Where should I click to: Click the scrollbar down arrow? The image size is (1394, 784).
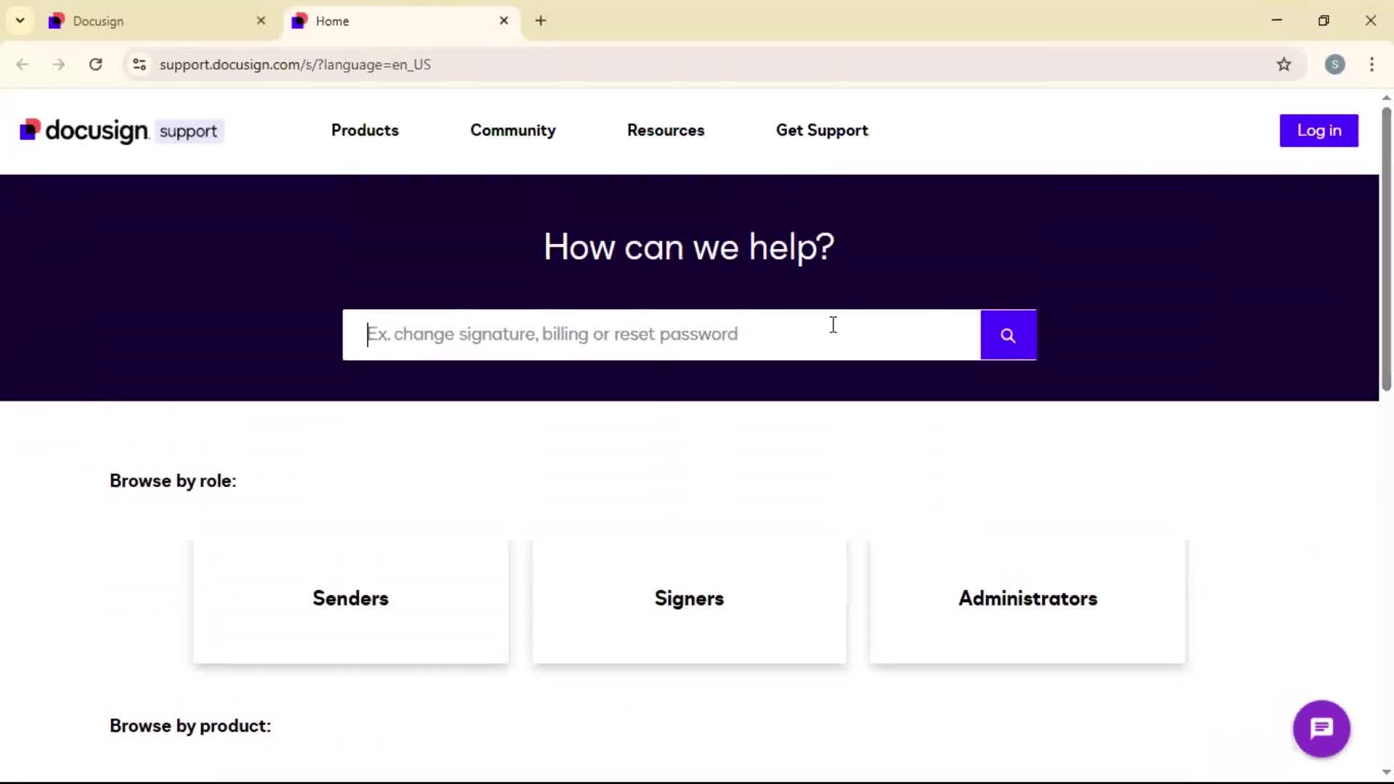pyautogui.click(x=1386, y=772)
